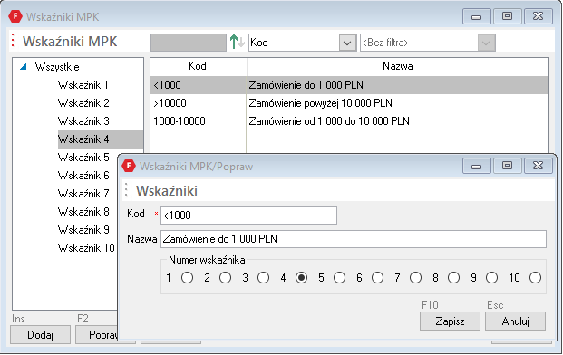The image size is (563, 355).
Task: Click the red F logo in Wskaźniki MPK title bar
Action: coord(15,16)
